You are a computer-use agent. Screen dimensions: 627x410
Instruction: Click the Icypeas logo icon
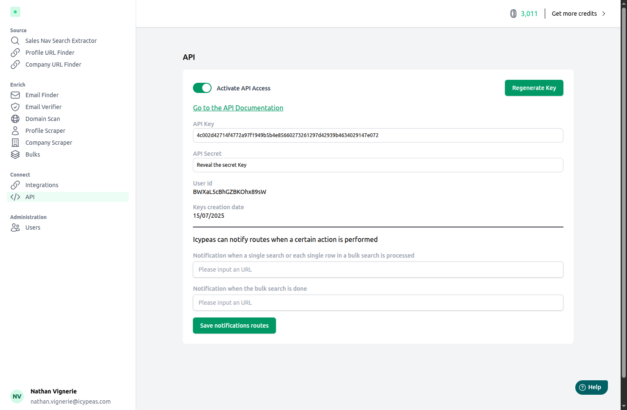(x=15, y=12)
